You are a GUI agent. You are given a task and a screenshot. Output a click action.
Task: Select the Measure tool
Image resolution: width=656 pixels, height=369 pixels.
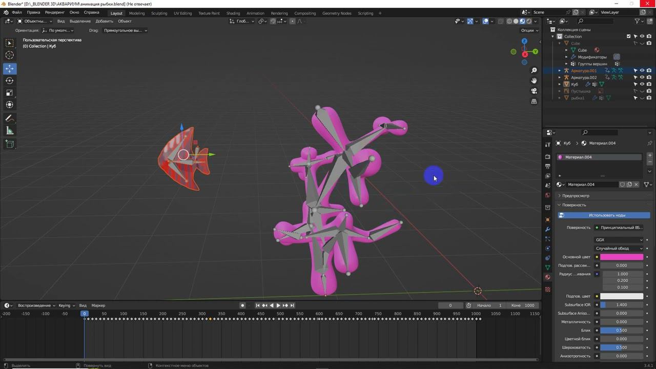pyautogui.click(x=10, y=131)
